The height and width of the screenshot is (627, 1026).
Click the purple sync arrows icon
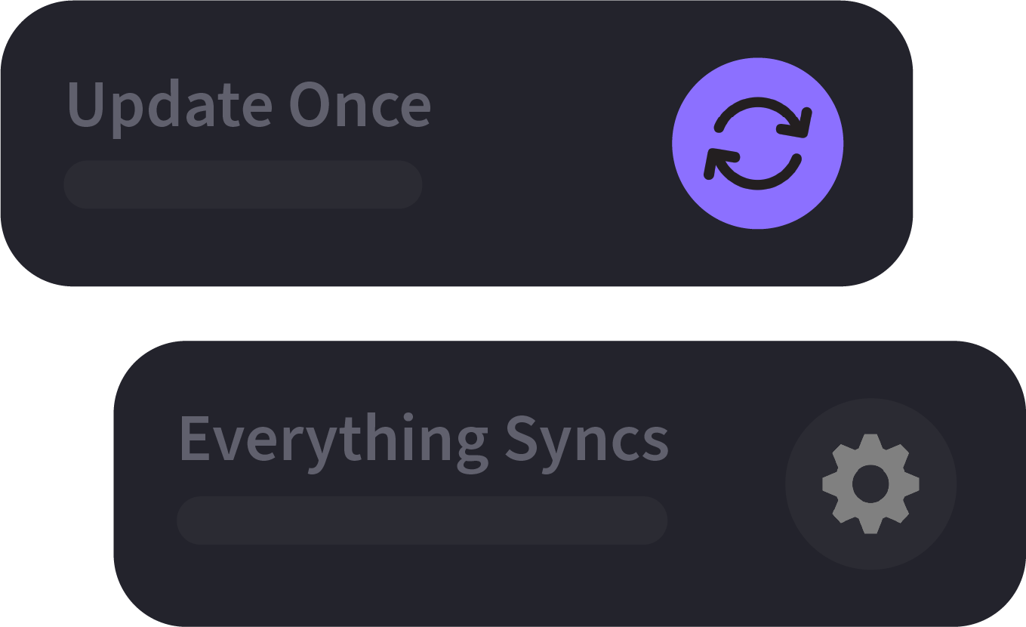(757, 143)
